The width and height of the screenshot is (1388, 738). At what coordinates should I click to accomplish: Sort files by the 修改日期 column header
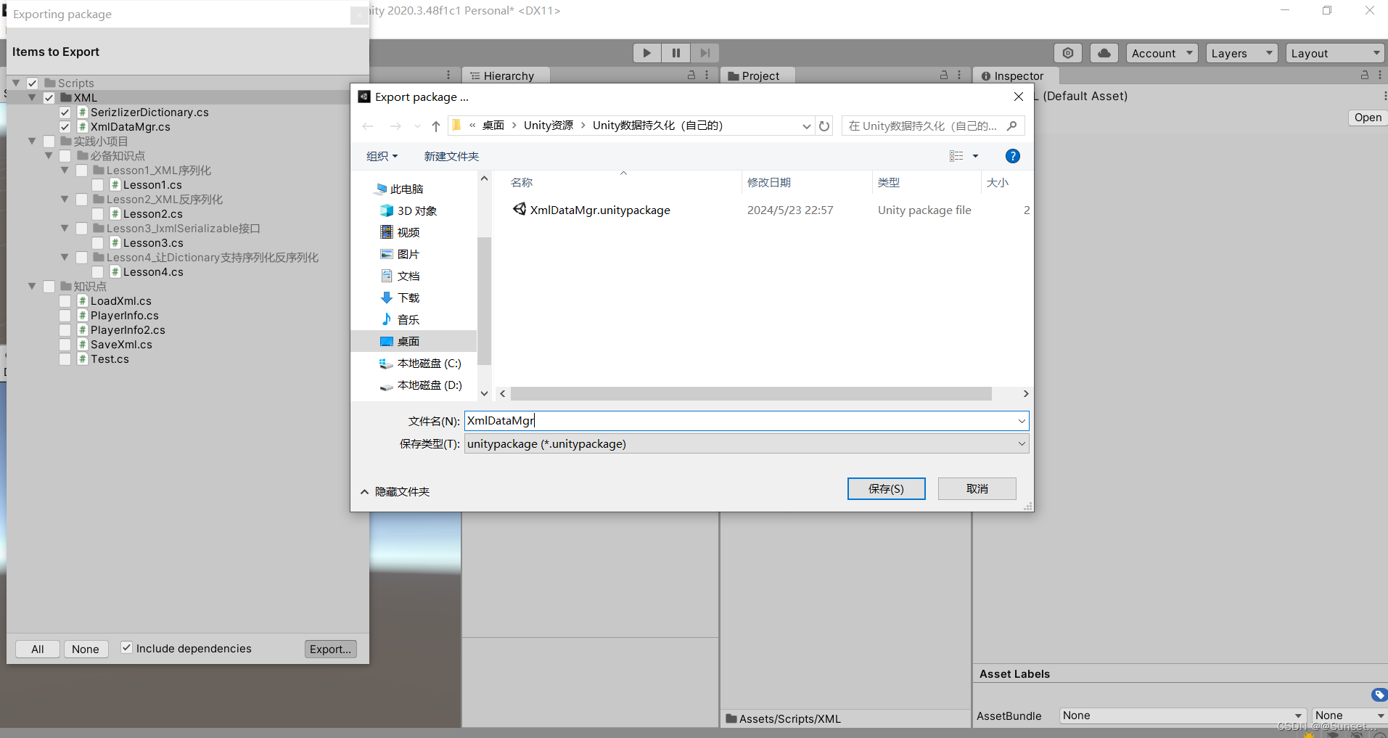coord(769,182)
